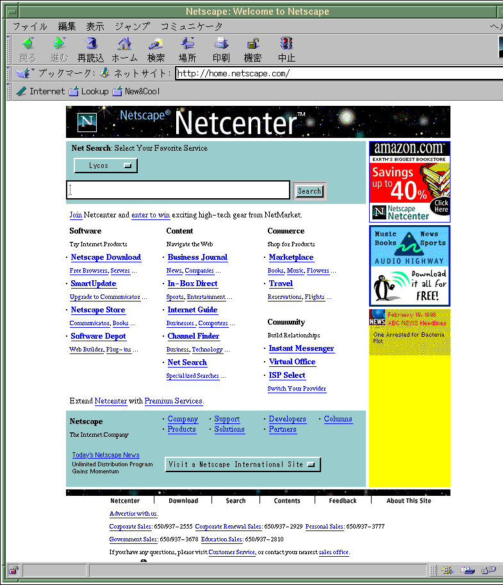Click Feedback in the bottom navigation bar

pyautogui.click(x=343, y=501)
